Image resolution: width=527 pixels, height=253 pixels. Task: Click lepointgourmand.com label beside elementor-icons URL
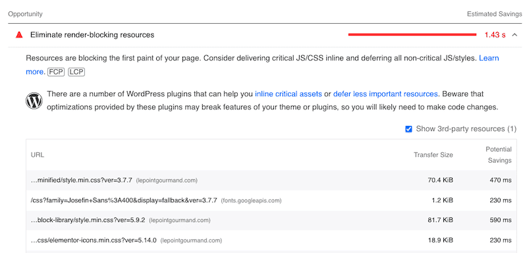point(191,240)
